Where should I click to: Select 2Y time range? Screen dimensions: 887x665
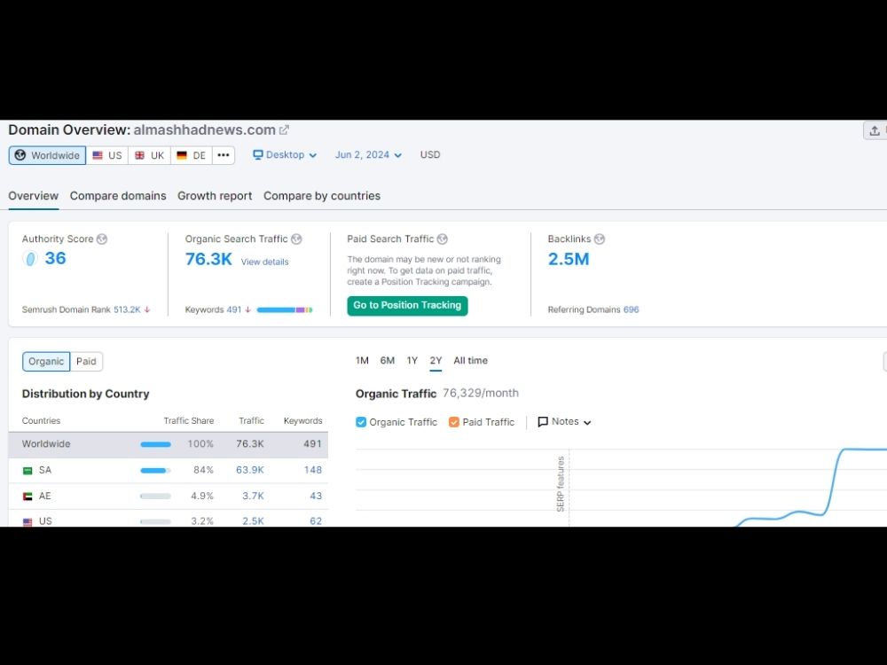click(436, 360)
